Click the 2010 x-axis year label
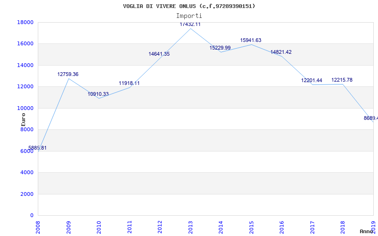Image resolution: width=378 pixels, height=236 pixels. (x=99, y=228)
